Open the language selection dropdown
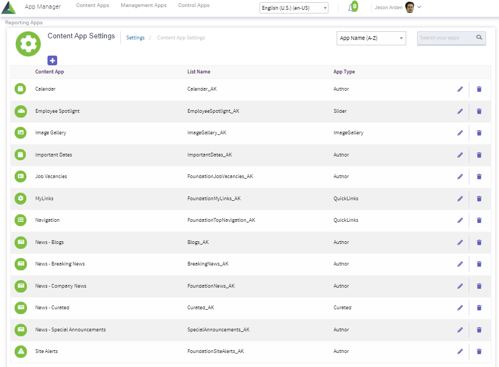Viewport: 499px width, 367px height. [293, 8]
